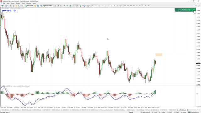Viewport: 201px width, 113px height.
Task: Click the MACD indicator label in subwindow
Action: 15,86
